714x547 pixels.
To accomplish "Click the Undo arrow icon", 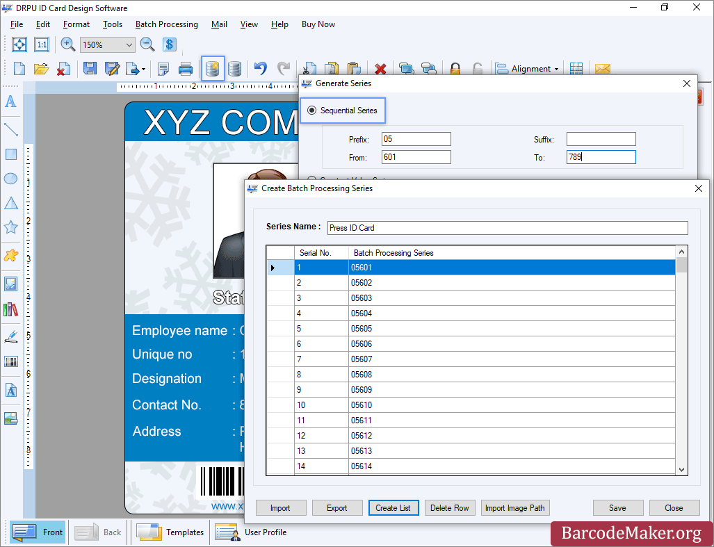I will click(261, 69).
